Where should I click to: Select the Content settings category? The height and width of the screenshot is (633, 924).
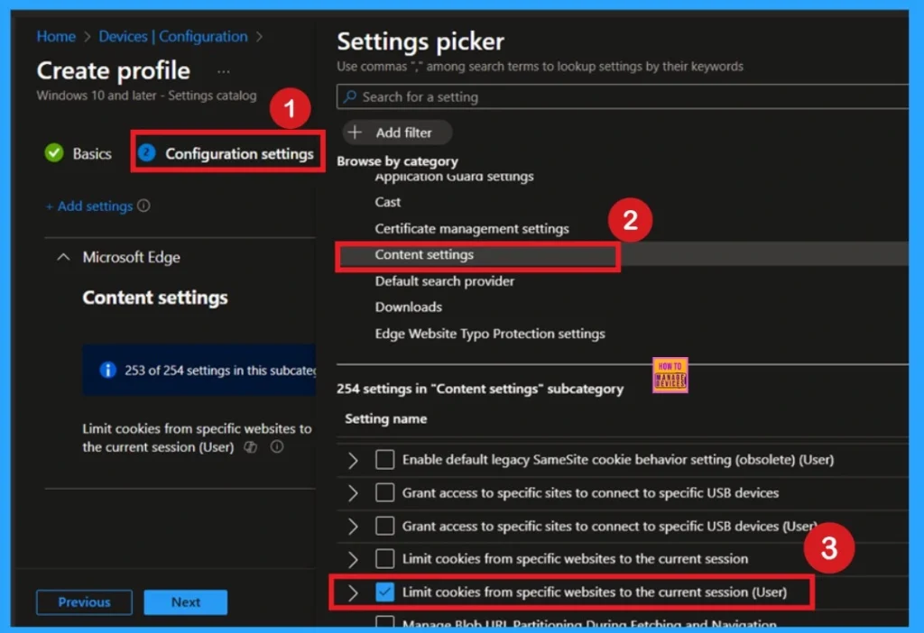(x=424, y=254)
